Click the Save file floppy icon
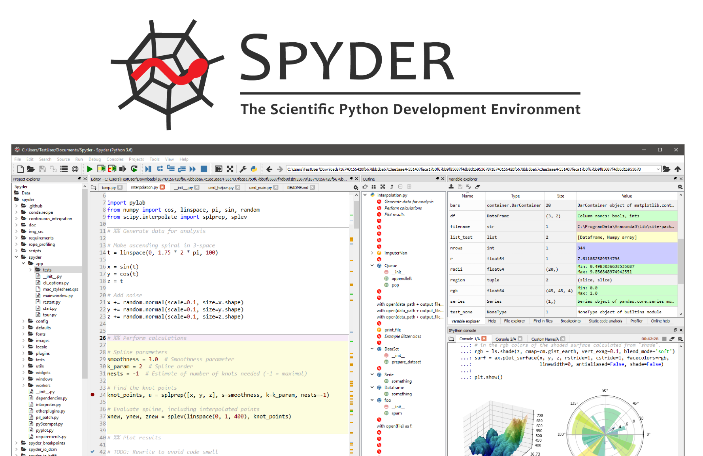The width and height of the screenshot is (703, 456). 42,169
